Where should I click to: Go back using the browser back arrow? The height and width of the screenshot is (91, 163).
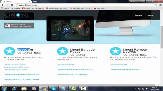click(x=3, y=5)
